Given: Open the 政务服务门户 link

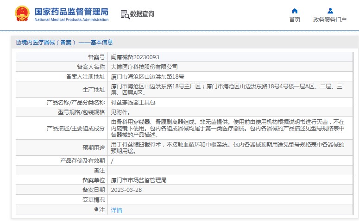Looking at the screenshot, I should click(330, 20).
